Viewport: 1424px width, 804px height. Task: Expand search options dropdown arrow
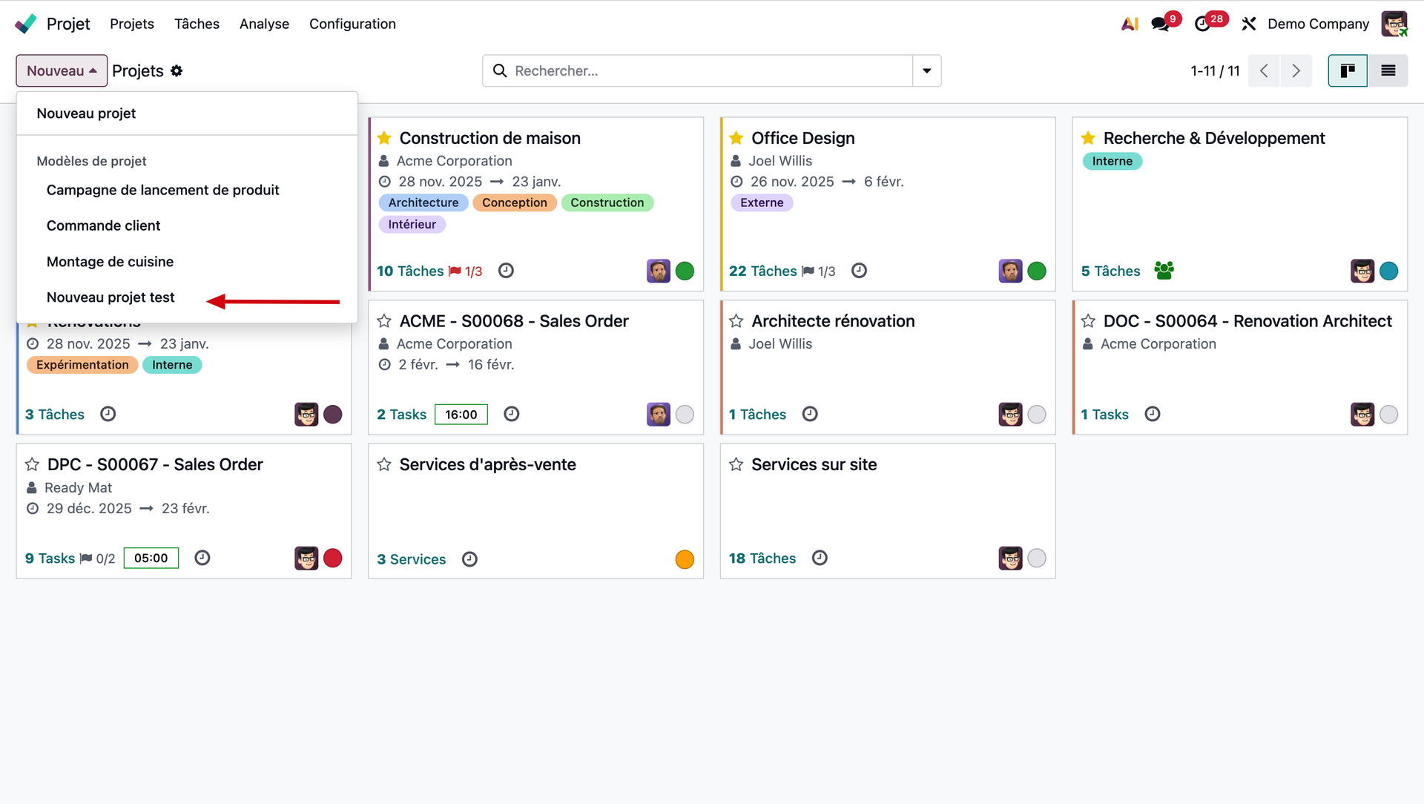pos(926,70)
